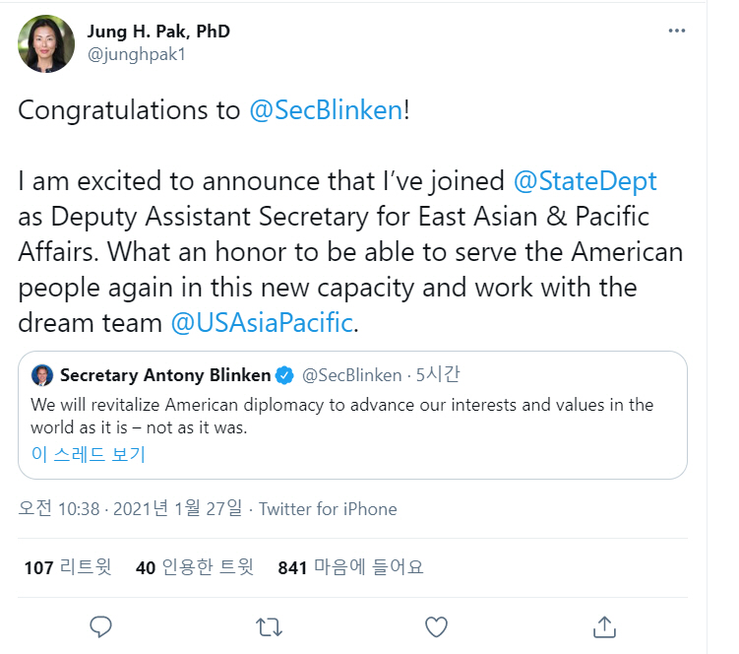Click the blue verified badge icon
Screen dimensions: 739x654
[283, 375]
